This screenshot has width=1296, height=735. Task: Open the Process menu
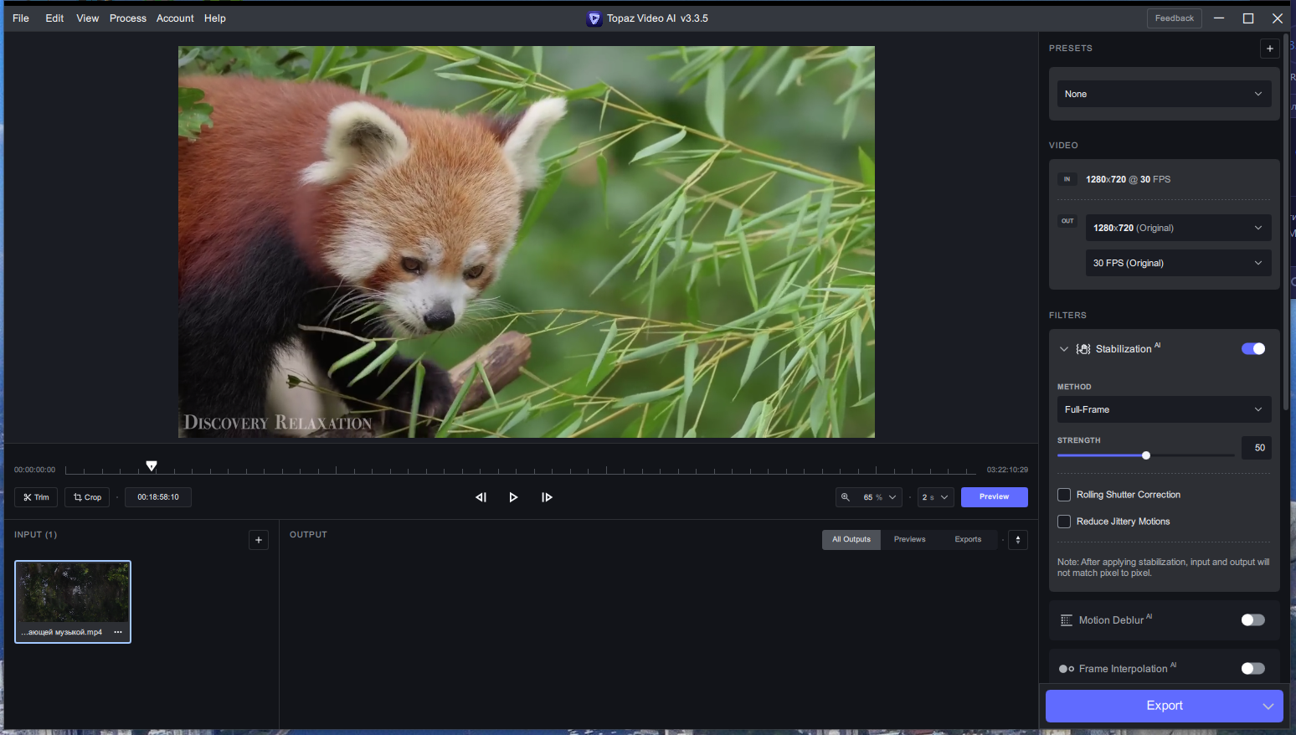click(x=128, y=18)
